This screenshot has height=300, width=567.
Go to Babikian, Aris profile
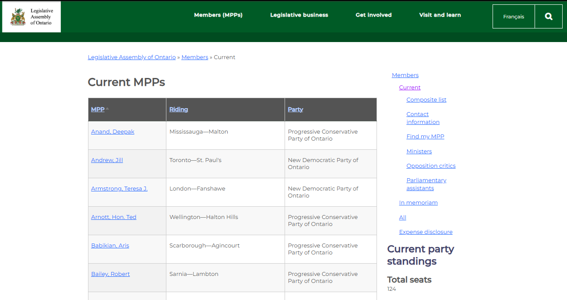tap(110, 246)
